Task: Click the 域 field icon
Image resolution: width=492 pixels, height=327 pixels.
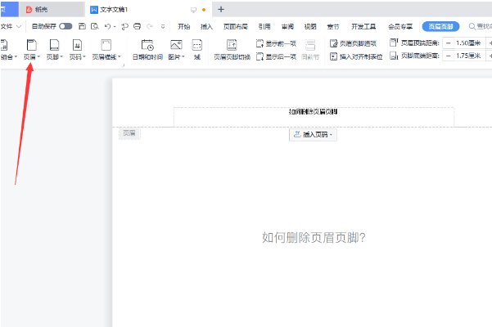Action: coord(196,45)
